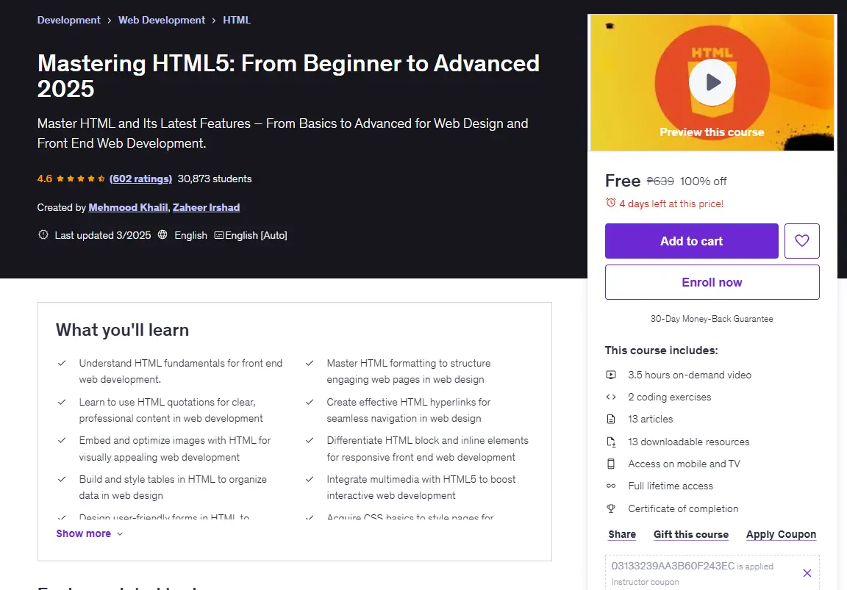Click the star rating icons

(x=80, y=179)
